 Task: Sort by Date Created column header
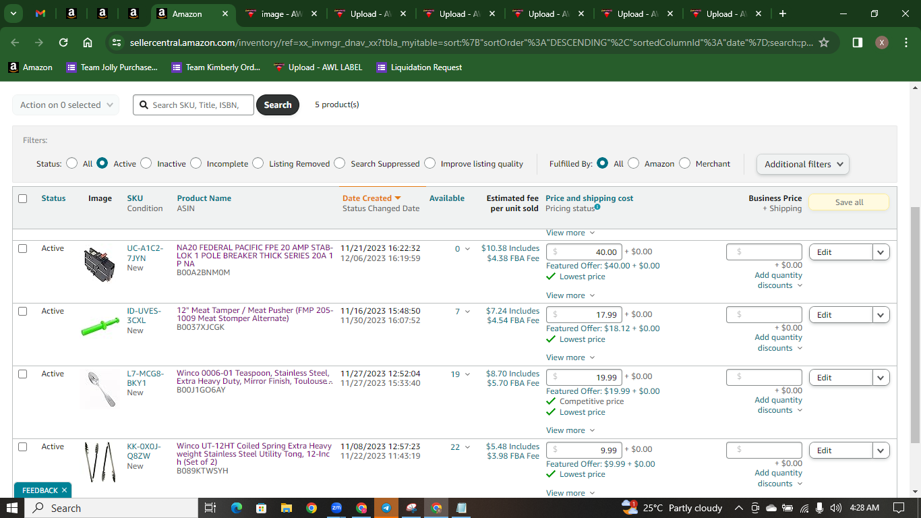(372, 198)
